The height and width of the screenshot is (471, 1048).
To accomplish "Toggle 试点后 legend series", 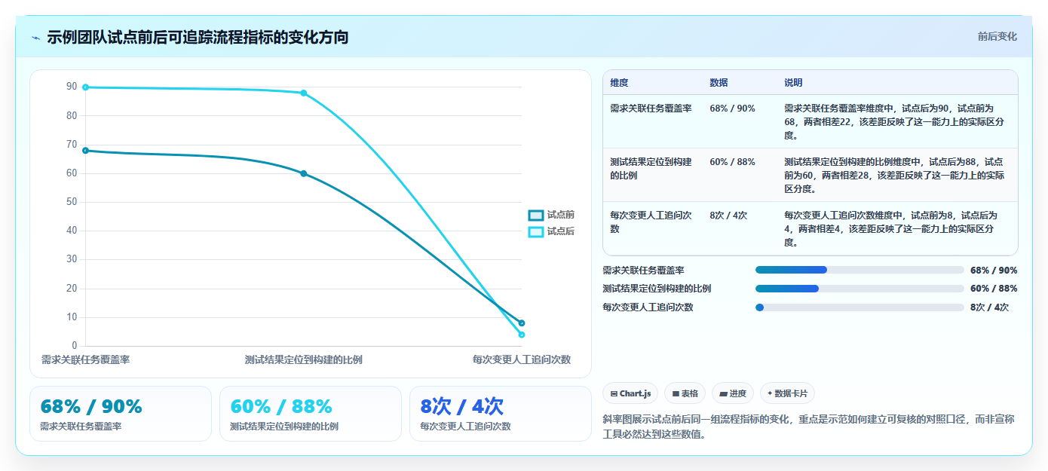I will [x=551, y=231].
